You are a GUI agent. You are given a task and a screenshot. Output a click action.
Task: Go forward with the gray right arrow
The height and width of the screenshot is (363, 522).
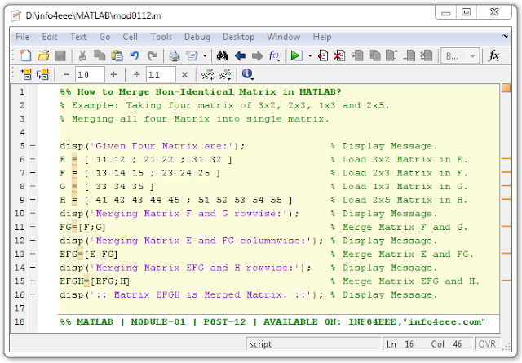pyautogui.click(x=258, y=55)
